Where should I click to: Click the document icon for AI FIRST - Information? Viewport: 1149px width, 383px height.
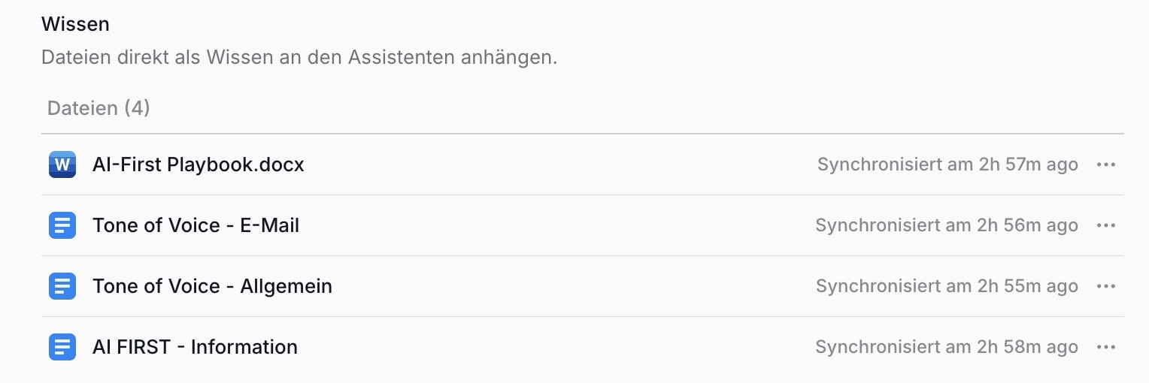(62, 347)
